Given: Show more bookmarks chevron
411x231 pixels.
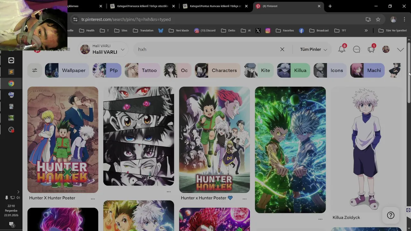Looking at the screenshot, I should click(366, 30).
